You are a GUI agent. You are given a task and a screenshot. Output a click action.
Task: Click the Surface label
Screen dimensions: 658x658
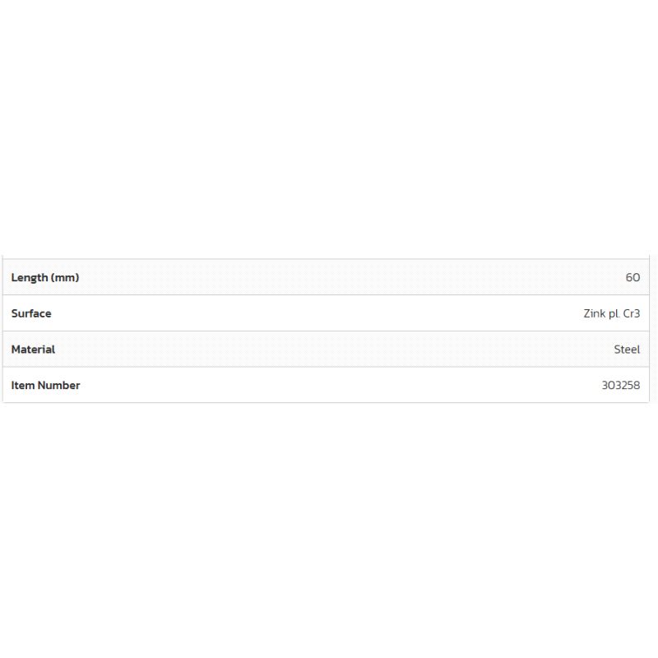click(x=31, y=313)
